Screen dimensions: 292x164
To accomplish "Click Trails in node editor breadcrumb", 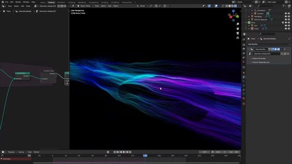I will pyautogui.click(x=9, y=11).
